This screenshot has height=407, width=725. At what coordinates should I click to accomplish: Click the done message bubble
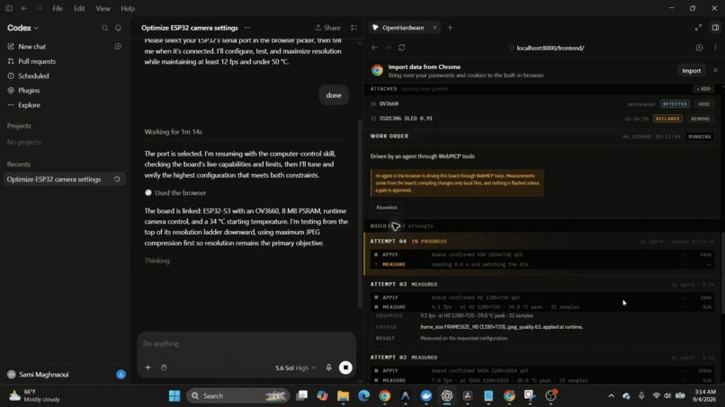click(x=334, y=95)
